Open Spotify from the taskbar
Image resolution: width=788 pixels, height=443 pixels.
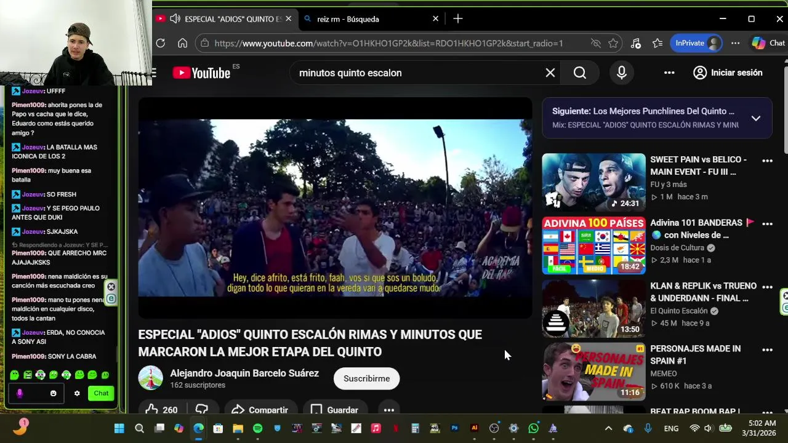tap(257, 428)
